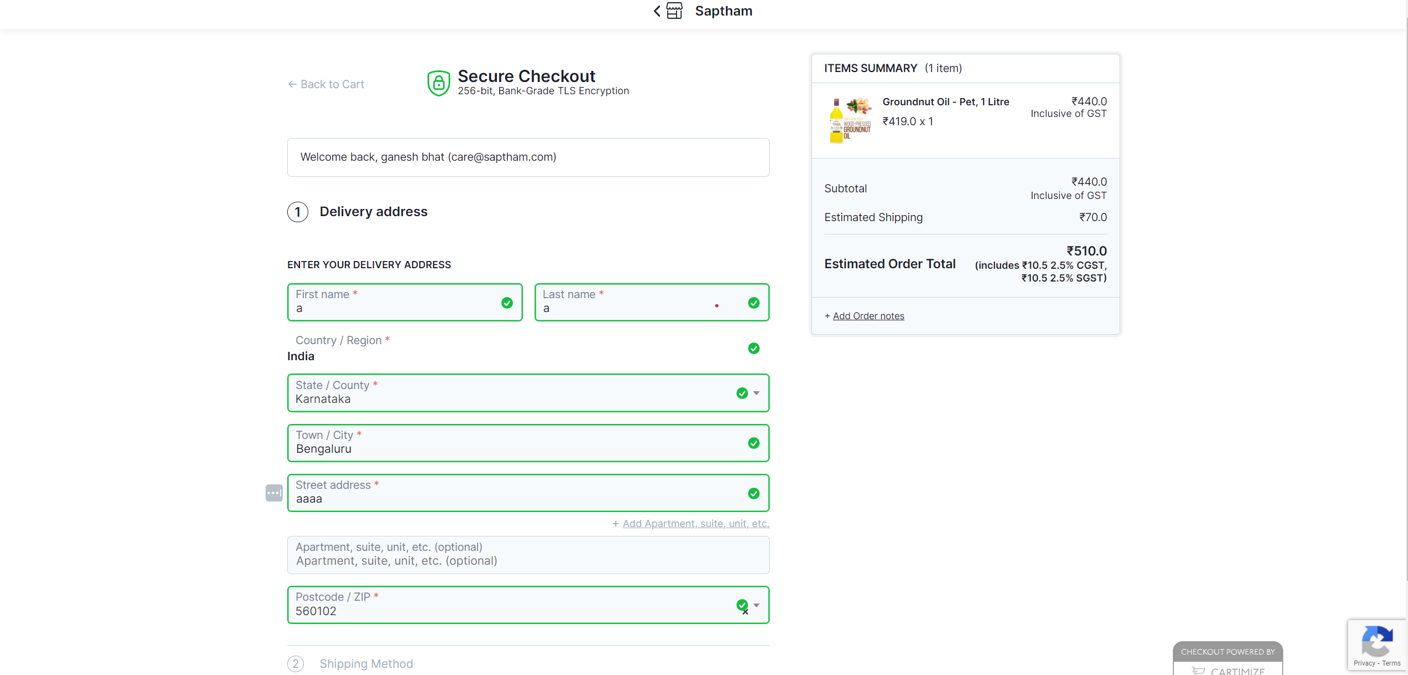Click the green checkmark in Town / City field
This screenshot has height=675, width=1408.
754,443
